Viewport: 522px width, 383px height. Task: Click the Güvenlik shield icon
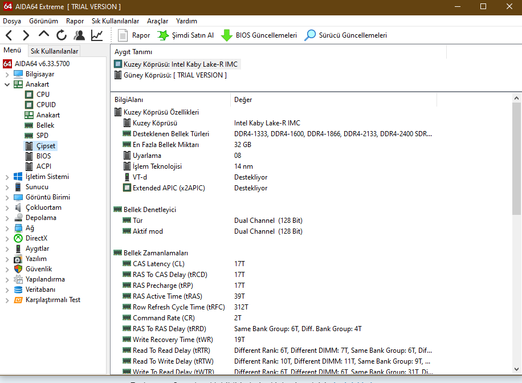[18, 269]
